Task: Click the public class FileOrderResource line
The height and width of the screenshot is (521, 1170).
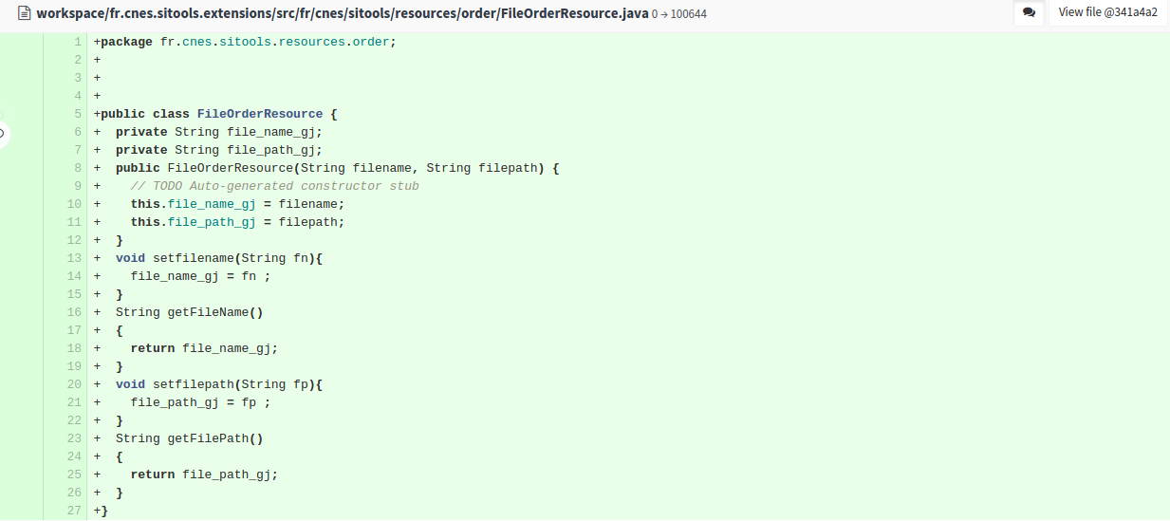Action: point(215,115)
